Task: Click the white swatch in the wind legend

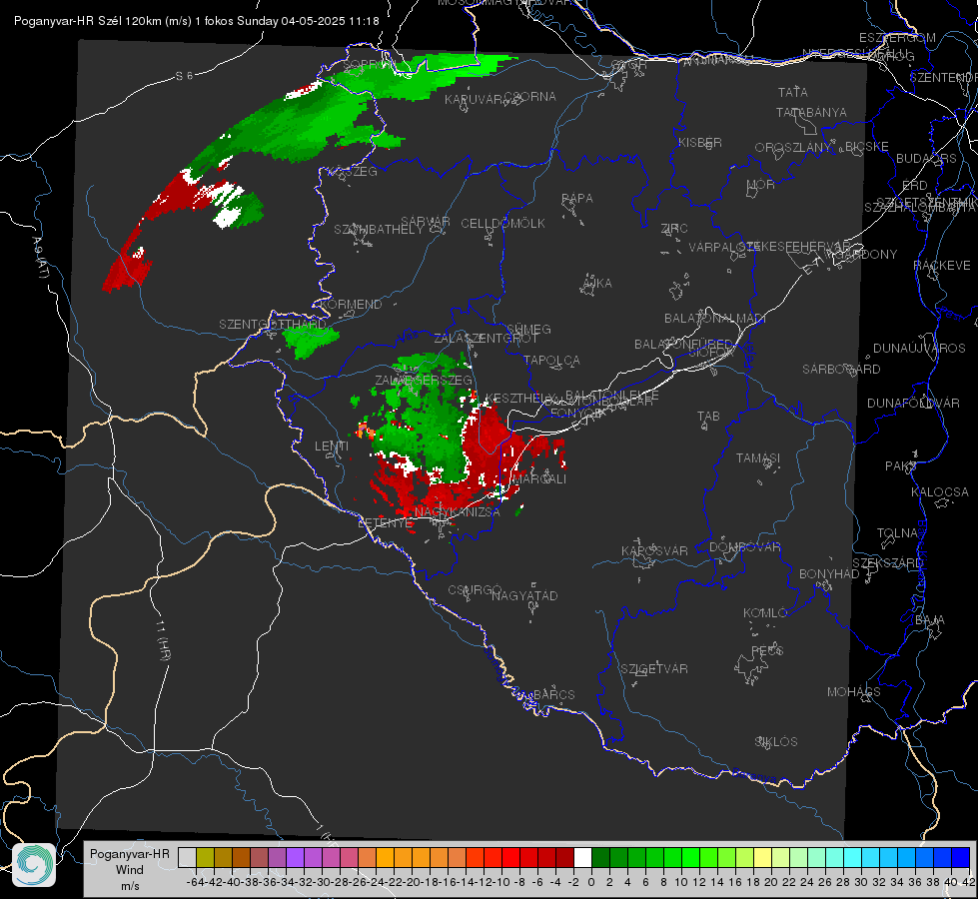Action: (x=582, y=858)
